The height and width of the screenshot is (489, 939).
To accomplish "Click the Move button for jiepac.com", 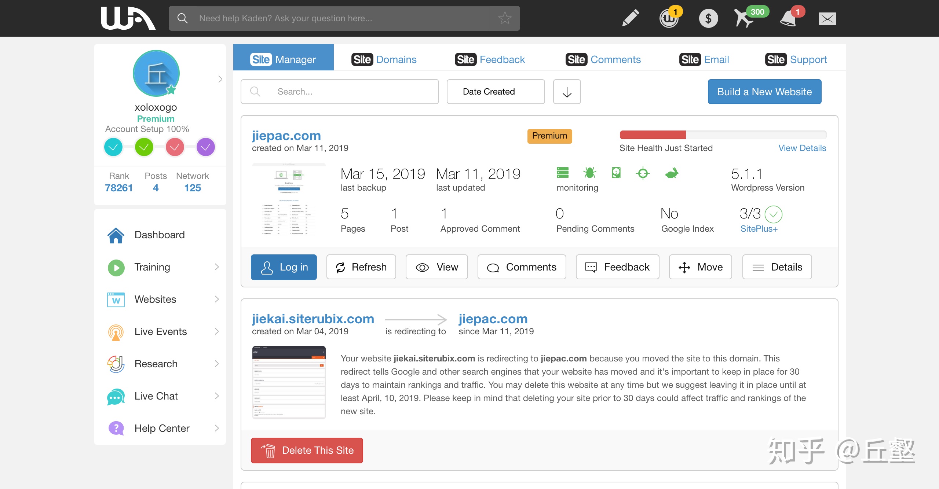I will click(x=701, y=267).
